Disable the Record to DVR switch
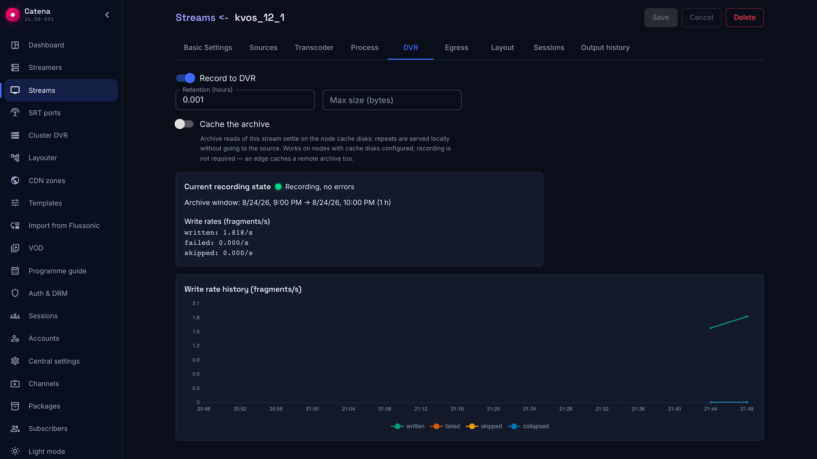This screenshot has width=817, height=459. point(186,78)
